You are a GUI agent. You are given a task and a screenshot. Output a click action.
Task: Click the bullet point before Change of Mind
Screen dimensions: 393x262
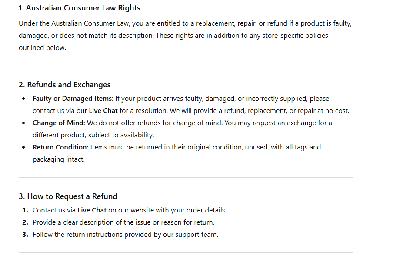click(x=23, y=123)
